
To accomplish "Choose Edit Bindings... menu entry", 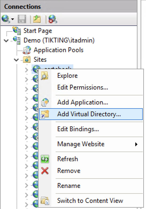I will click(91, 129).
